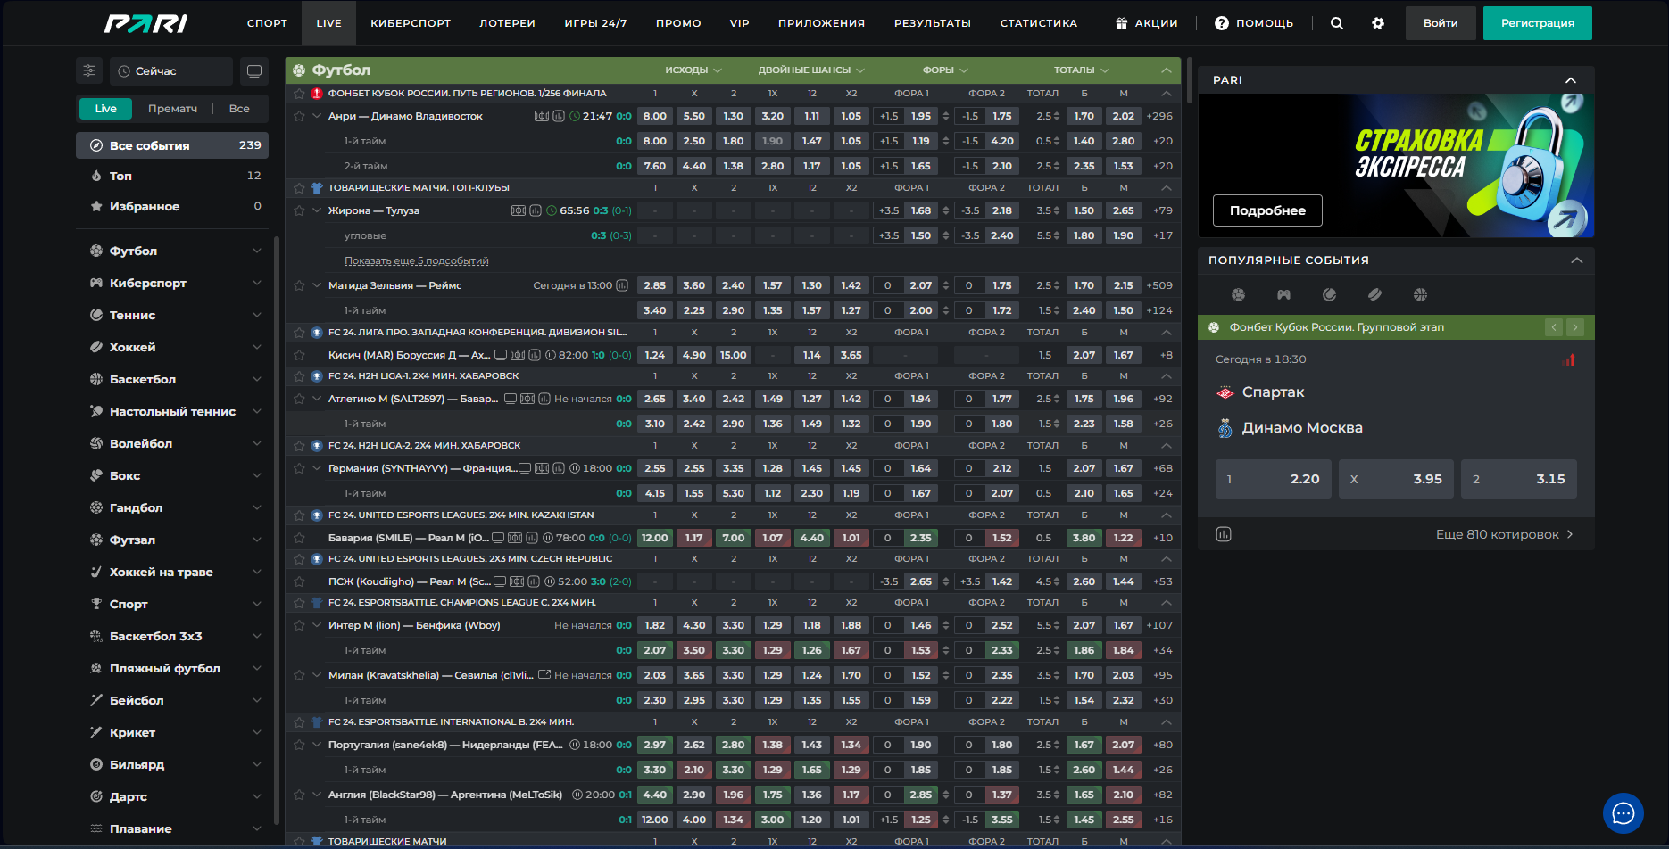Open the ФОРЫ column dropdown
1669x849 pixels.
pyautogui.click(x=945, y=70)
